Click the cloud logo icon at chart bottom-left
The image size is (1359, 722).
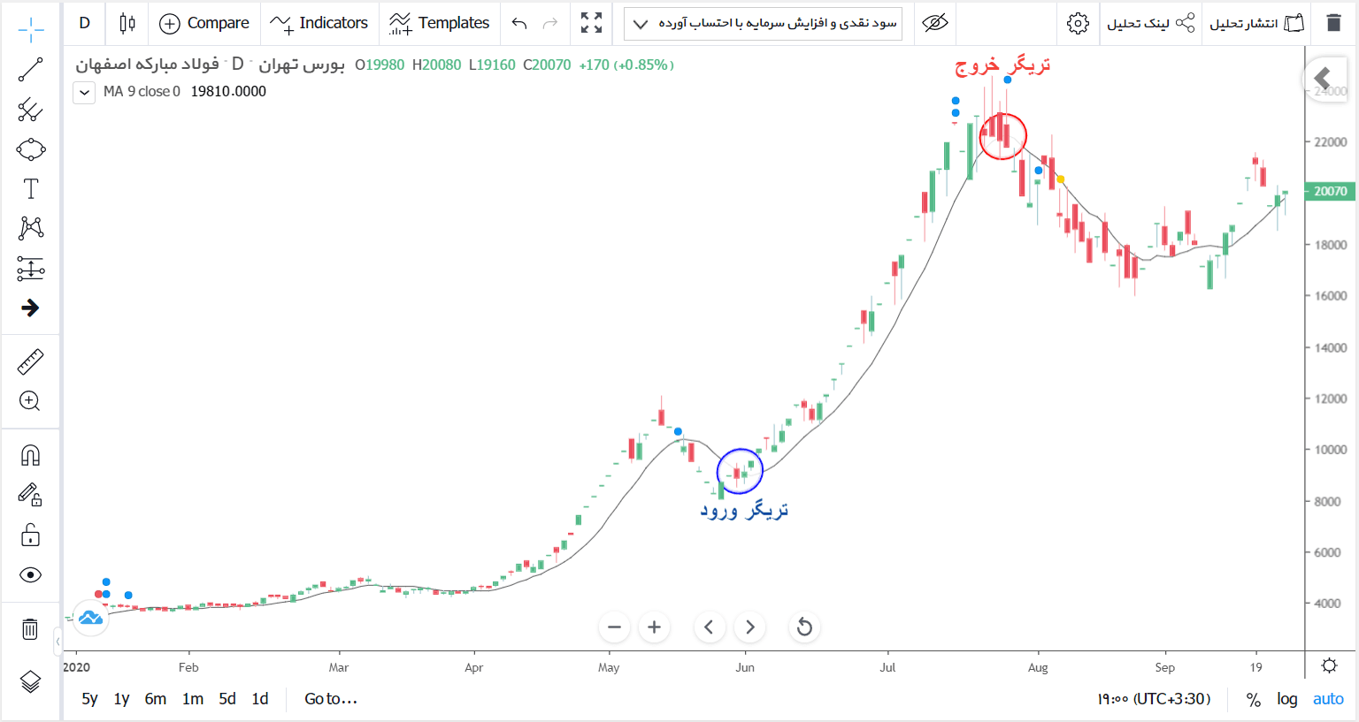coord(90,618)
